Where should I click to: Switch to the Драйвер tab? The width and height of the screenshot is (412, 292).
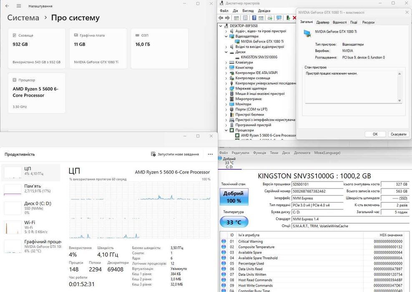tap(323, 23)
